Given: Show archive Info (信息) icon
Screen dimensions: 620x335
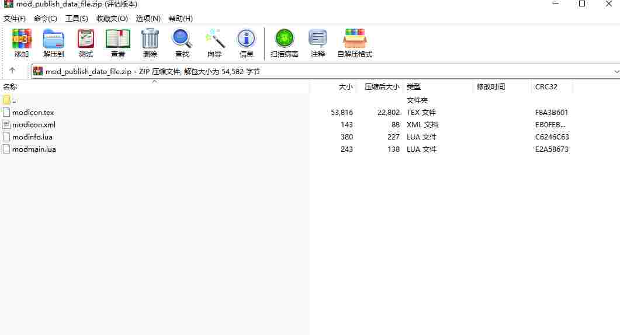Looking at the screenshot, I should click(x=247, y=39).
